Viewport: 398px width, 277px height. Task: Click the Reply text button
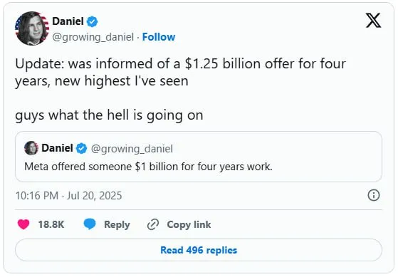[x=117, y=224]
